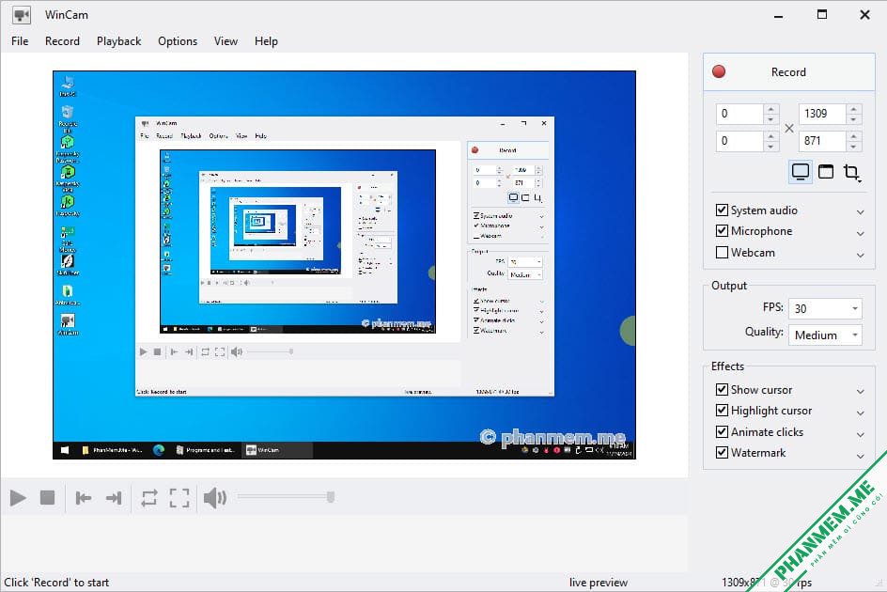
Task: Increase width 1309 with up arrow
Action: click(853, 109)
